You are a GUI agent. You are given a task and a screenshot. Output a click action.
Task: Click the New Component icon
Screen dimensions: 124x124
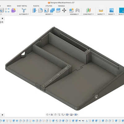pyautogui.click(x=71, y=11)
